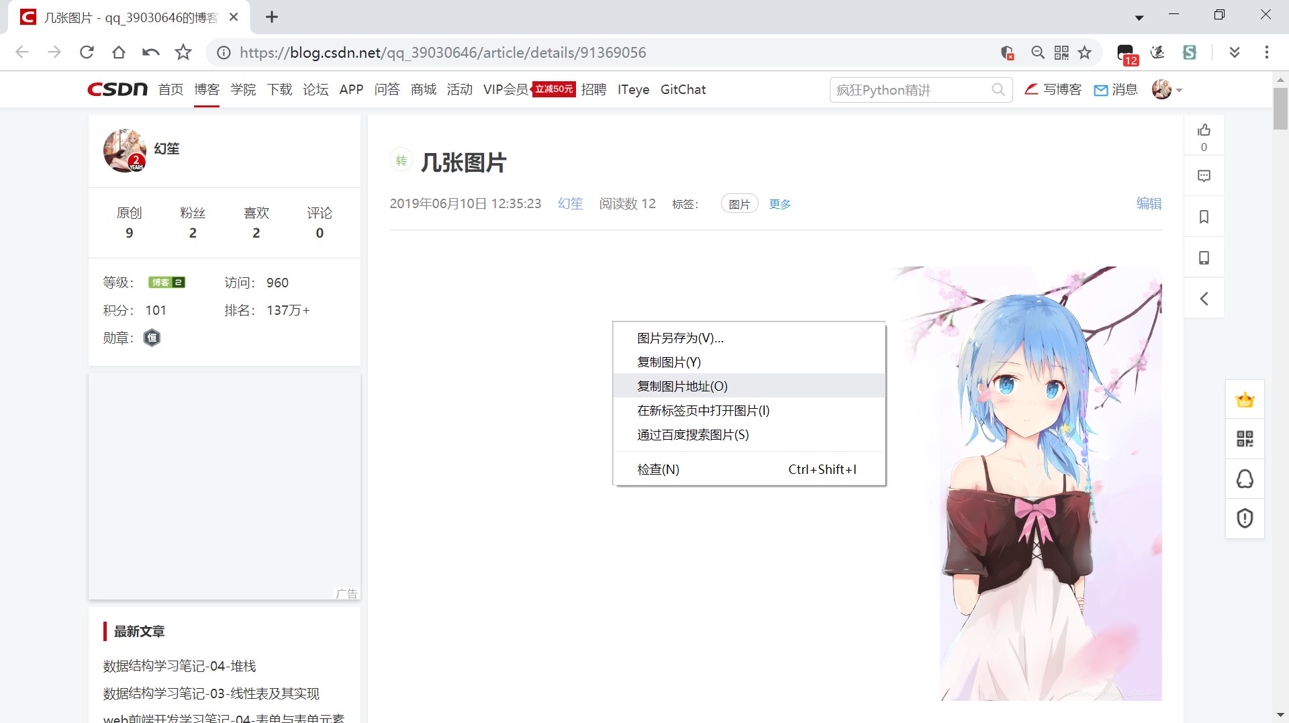Click the mobile phone view icon

(1204, 258)
